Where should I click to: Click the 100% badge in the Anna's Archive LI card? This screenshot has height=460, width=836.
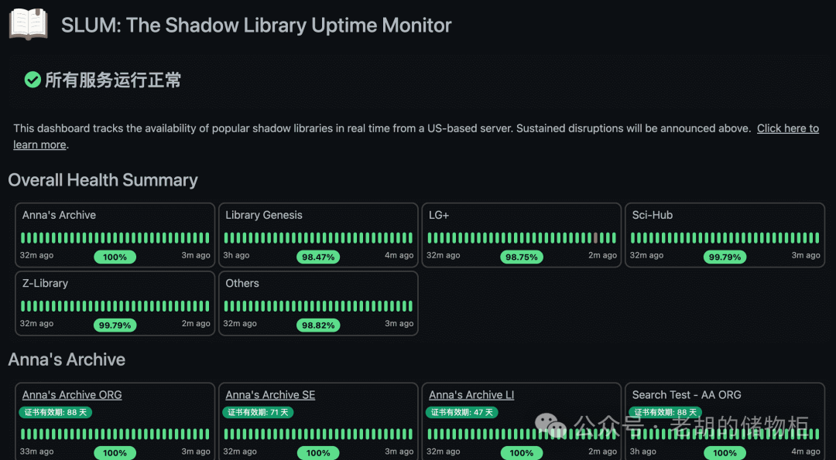click(522, 453)
